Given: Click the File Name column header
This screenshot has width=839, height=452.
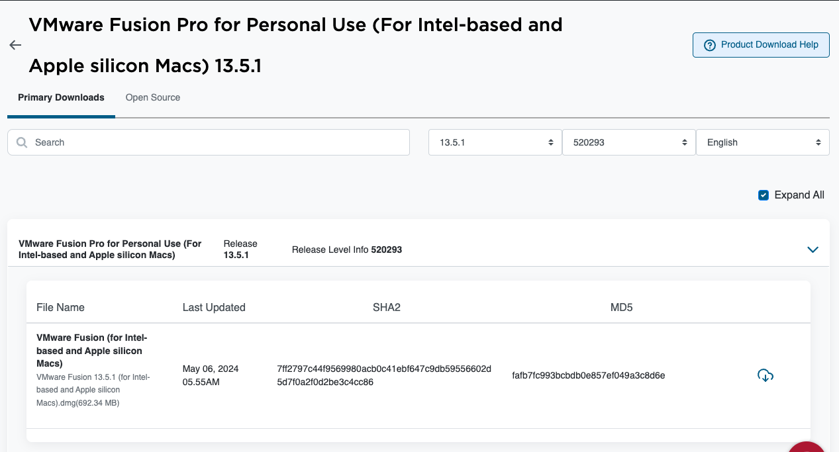Looking at the screenshot, I should pos(60,307).
